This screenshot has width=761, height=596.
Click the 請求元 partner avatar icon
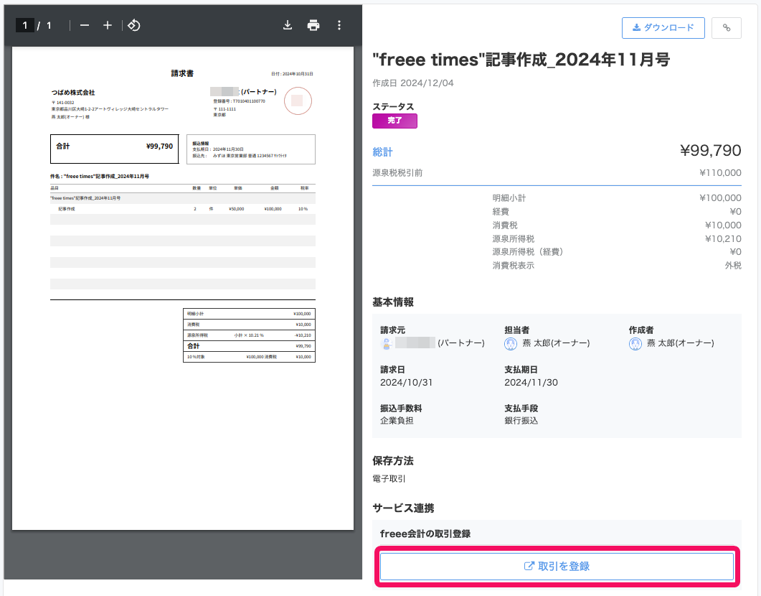point(387,344)
